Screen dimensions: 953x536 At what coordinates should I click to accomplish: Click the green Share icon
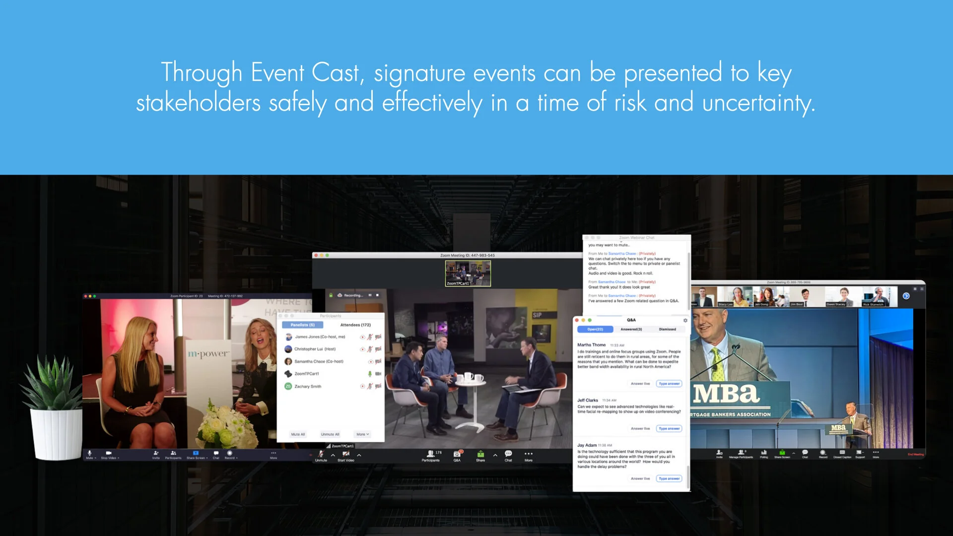click(x=480, y=455)
